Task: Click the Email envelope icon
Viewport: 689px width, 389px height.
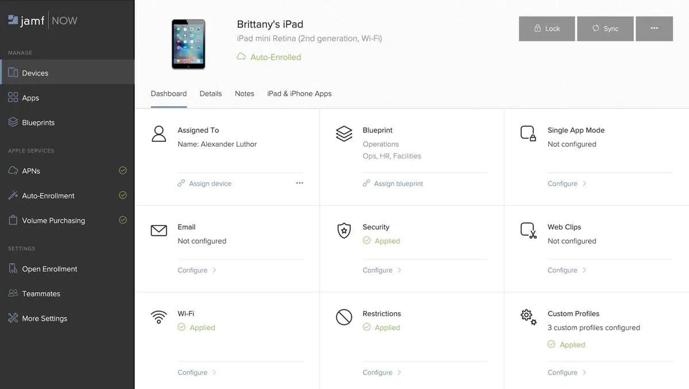Action: [x=158, y=231]
